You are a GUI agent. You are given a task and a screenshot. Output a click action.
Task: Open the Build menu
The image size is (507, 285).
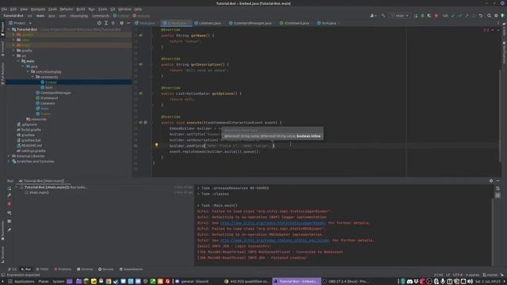point(81,9)
